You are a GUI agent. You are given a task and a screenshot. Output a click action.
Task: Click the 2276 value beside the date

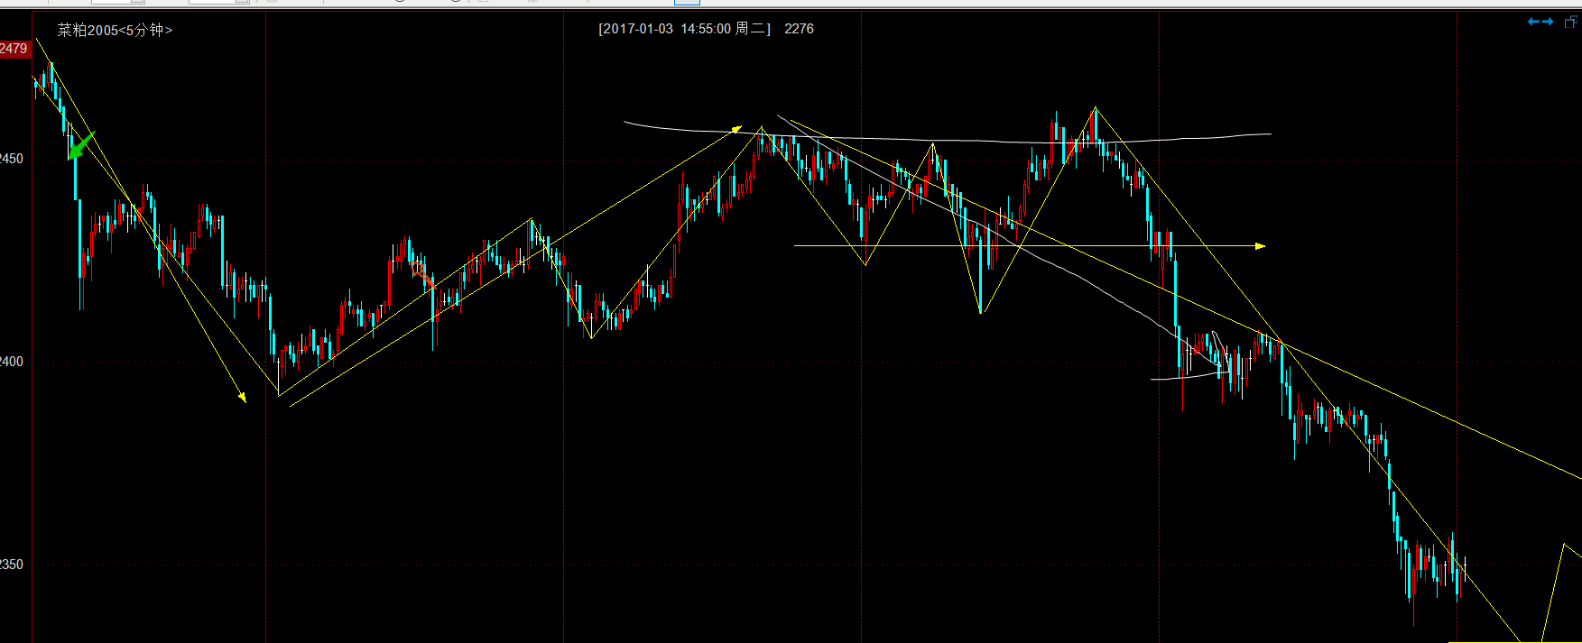799,29
